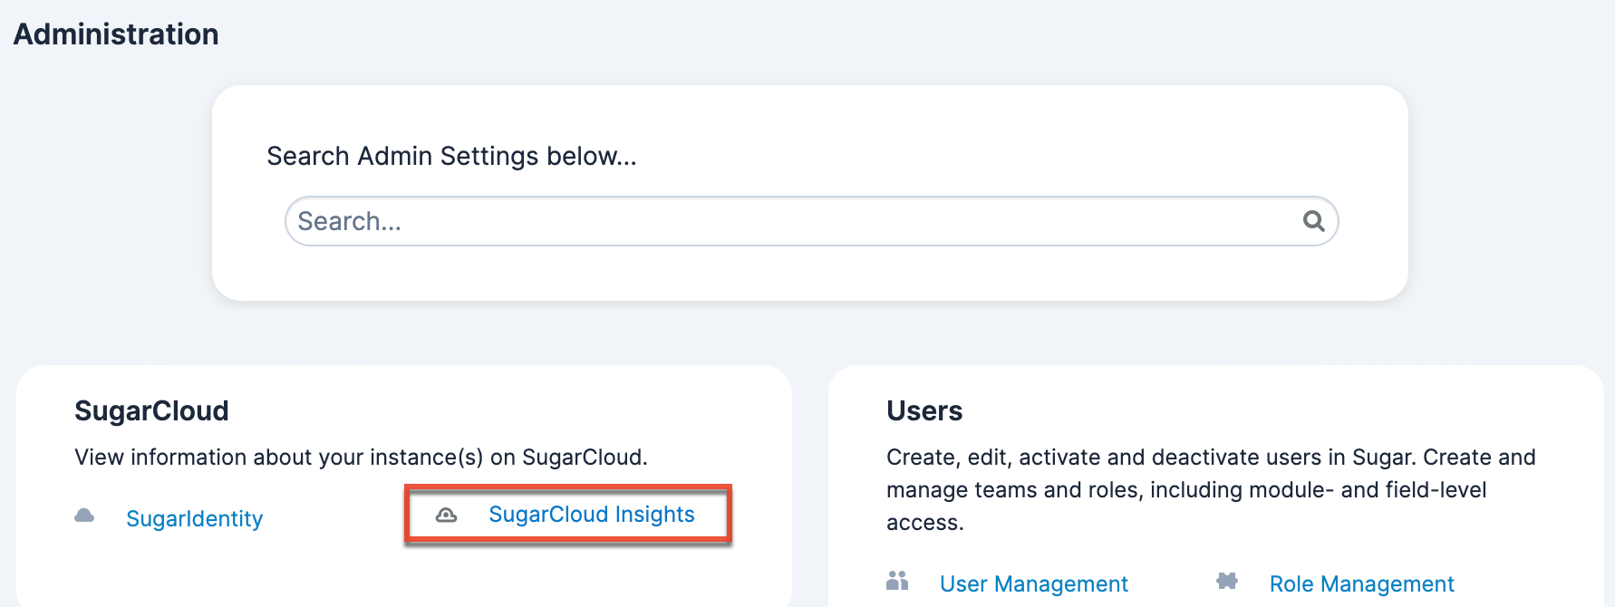Click the cloud icon beside SugarCloud Insights
This screenshot has width=1615, height=607.
click(446, 515)
